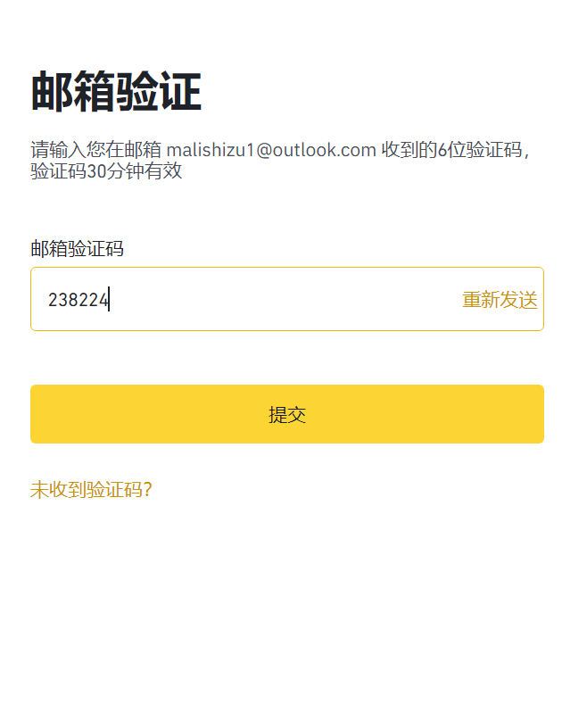Select the 未收到验证码? link below the submit button
562x705 pixels.
click(91, 489)
